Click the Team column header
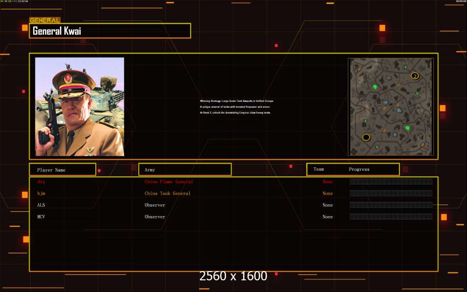The image size is (467, 292). 318,169
